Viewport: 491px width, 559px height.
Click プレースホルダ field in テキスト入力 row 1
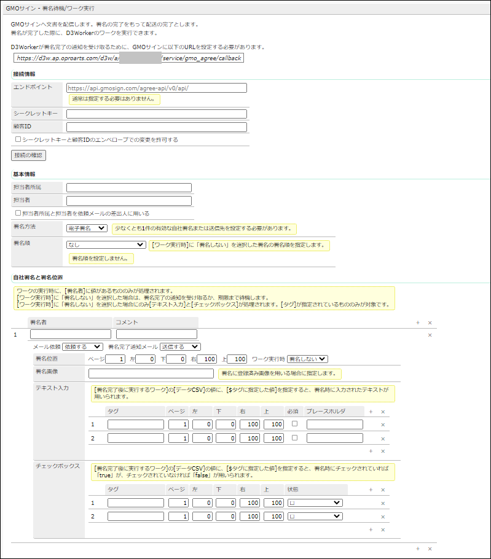coord(335,424)
